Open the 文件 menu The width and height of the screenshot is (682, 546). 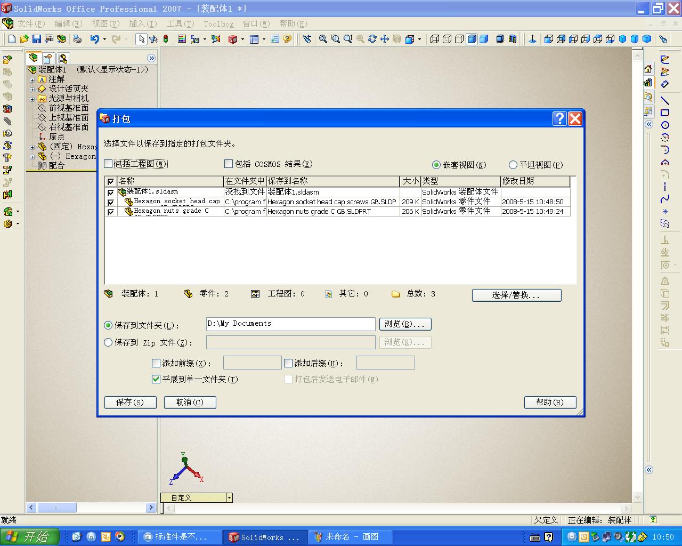[31, 23]
